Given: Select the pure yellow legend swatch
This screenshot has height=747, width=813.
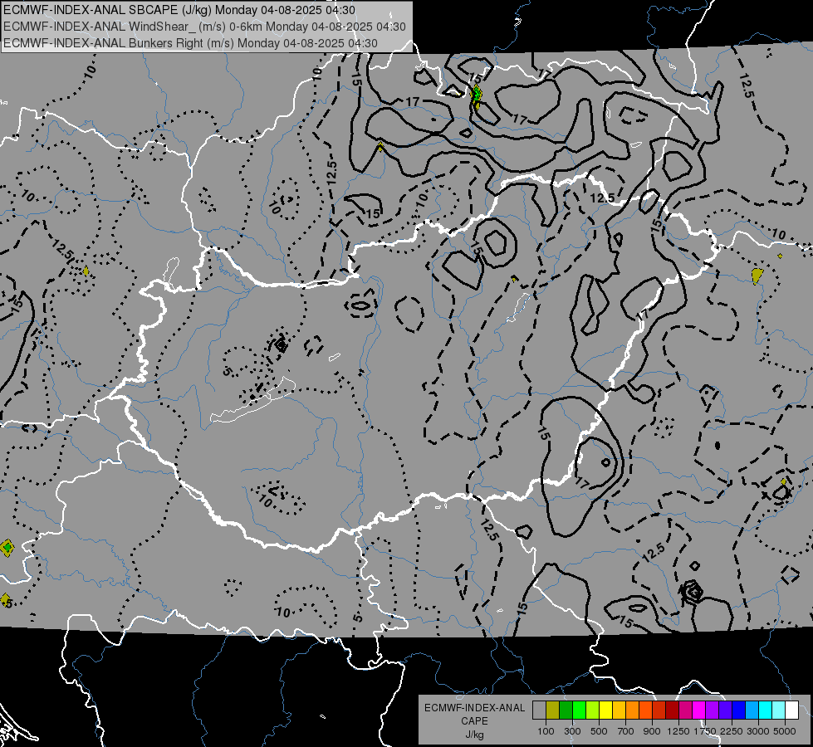Looking at the screenshot, I should click(605, 710).
